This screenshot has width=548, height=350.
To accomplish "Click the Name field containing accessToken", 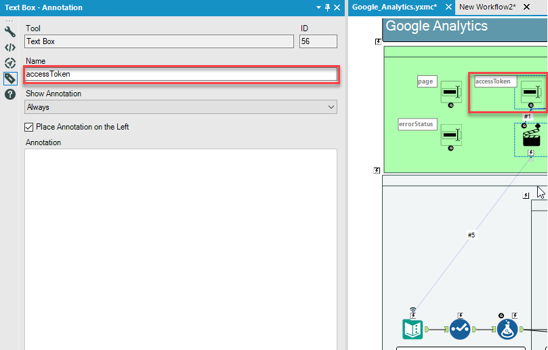I will click(x=181, y=74).
